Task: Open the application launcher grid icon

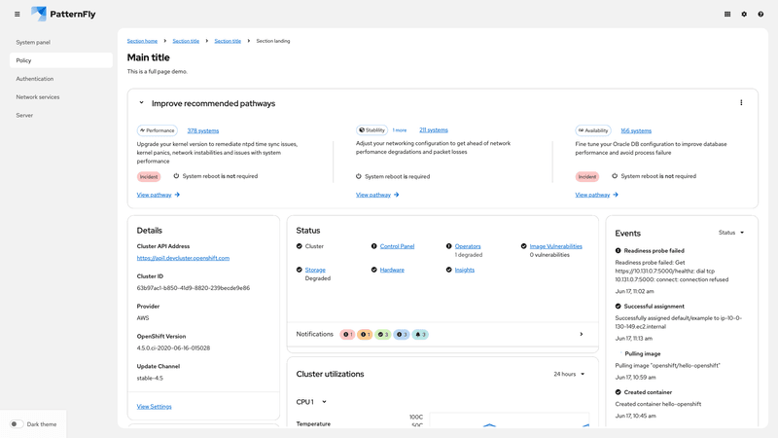Action: [727, 15]
